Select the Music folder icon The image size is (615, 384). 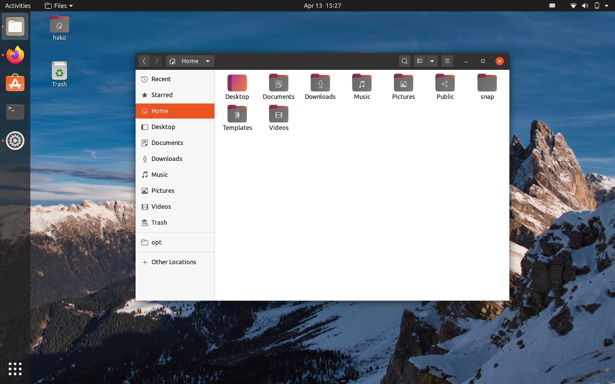362,83
